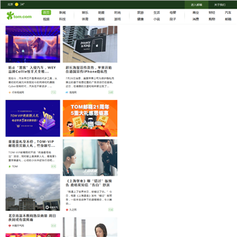
Task: Open the thumbnail of a woman near chimneys
Action: click(x=90, y=227)
